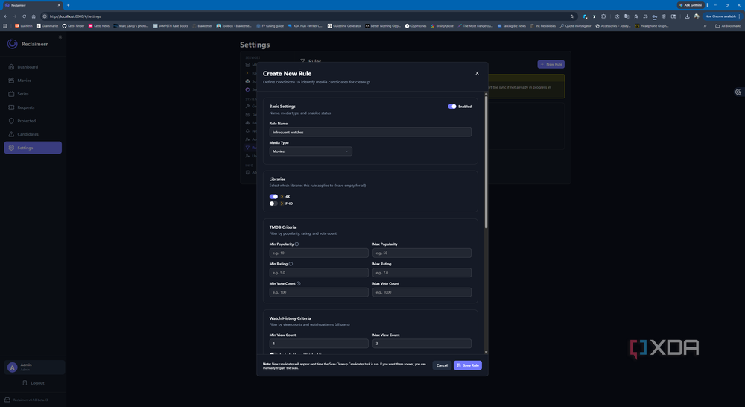Click the version info icon at bottom-left
The width and height of the screenshot is (745, 407).
click(x=7, y=400)
